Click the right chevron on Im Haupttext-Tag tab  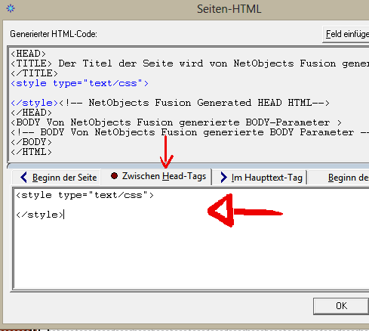point(223,178)
